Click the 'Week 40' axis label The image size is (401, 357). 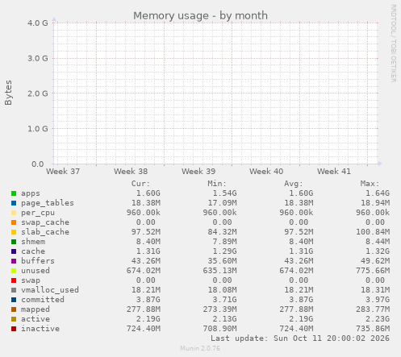(x=266, y=172)
